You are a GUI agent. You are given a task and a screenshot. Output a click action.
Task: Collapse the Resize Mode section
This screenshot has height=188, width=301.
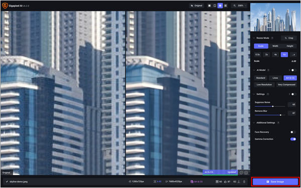(254, 38)
